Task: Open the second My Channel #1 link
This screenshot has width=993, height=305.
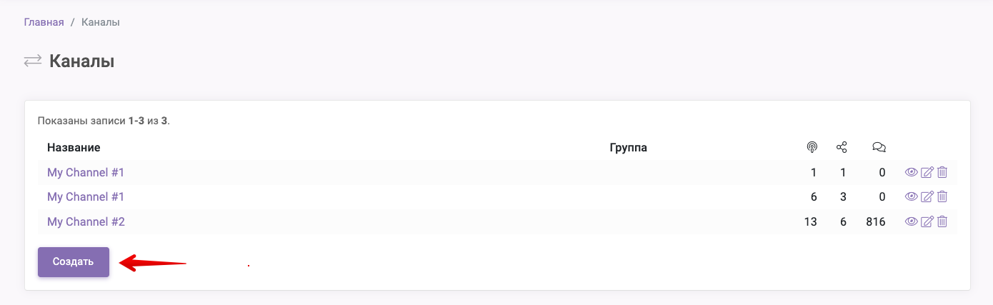Action: (x=86, y=196)
